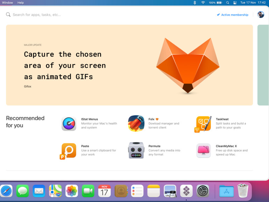
Task: Click the battery status in the menu bar
Action: click(x=215, y=2)
